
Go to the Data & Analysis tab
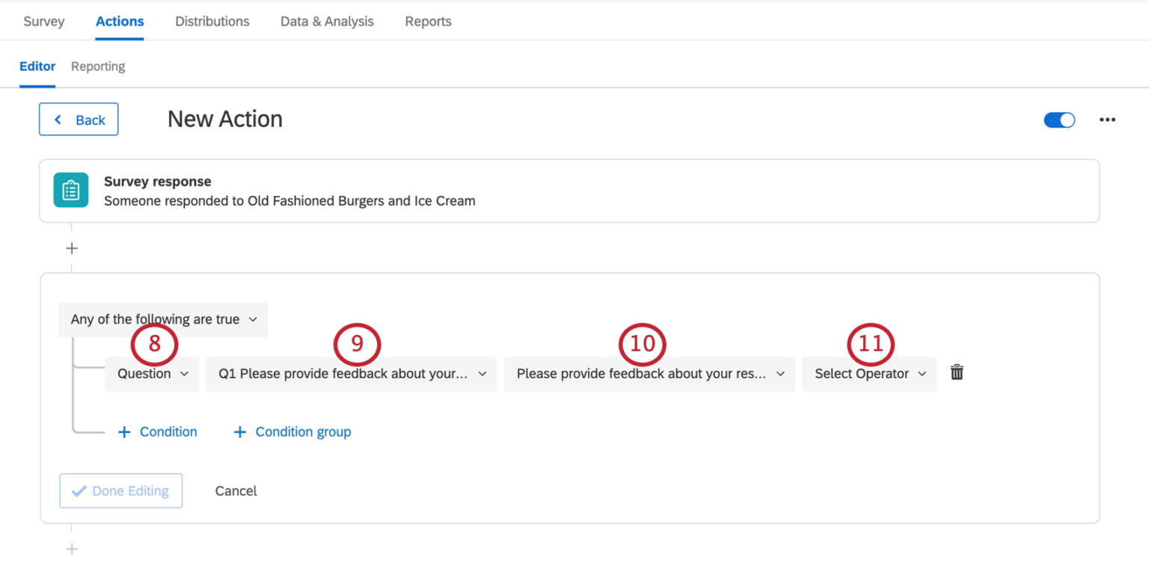[x=327, y=21]
